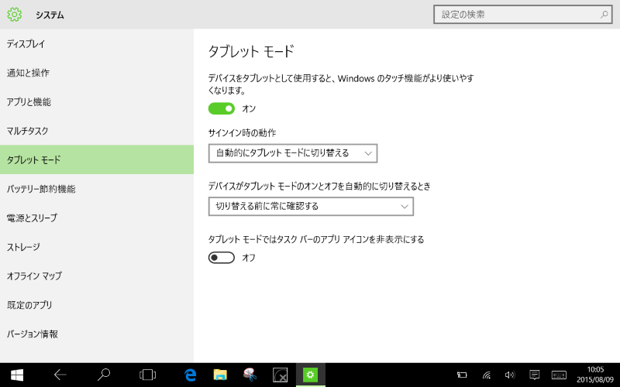Screen dimensions: 620x387
Task: Enable the hide taskbar app icons toggle
Action: (x=222, y=258)
